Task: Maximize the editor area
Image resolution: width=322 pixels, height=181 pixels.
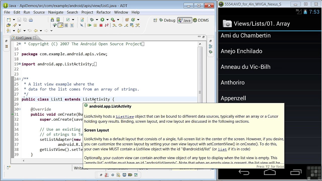Action: [x=204, y=37]
